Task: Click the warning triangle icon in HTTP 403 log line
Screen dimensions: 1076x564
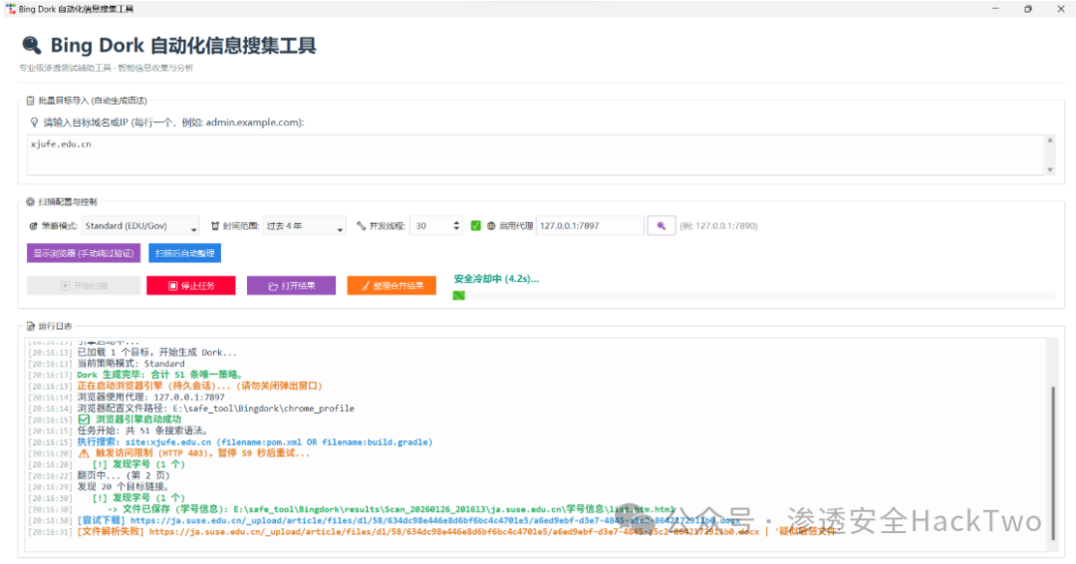Action: [84, 452]
